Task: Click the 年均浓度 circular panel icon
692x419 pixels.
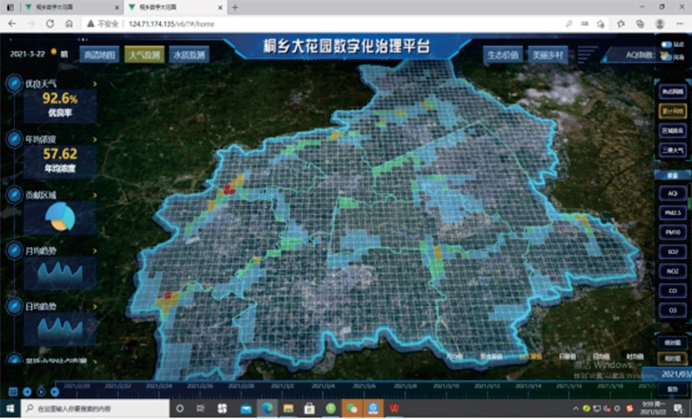Action: (x=13, y=139)
